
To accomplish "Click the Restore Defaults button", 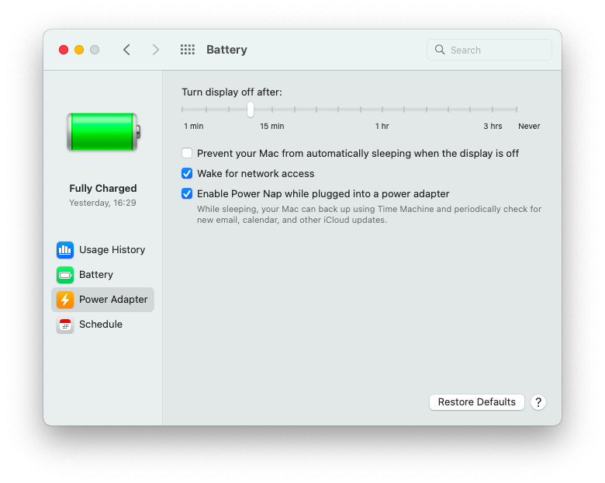I will tap(476, 402).
